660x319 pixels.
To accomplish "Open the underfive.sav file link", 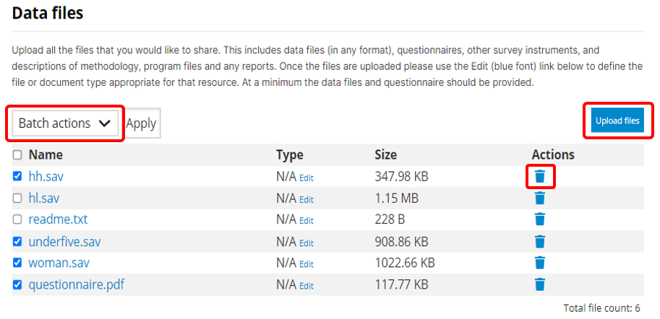I will coord(64,242).
